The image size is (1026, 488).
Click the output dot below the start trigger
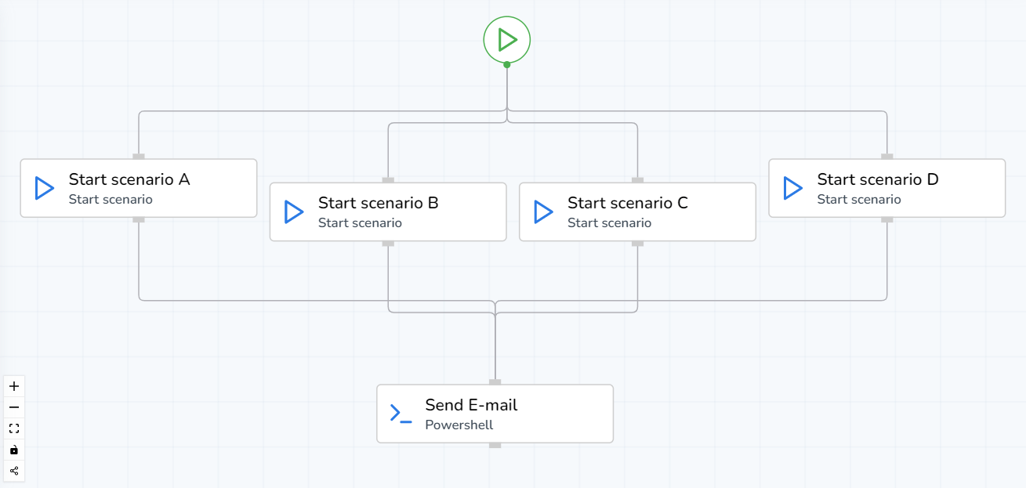(x=507, y=64)
